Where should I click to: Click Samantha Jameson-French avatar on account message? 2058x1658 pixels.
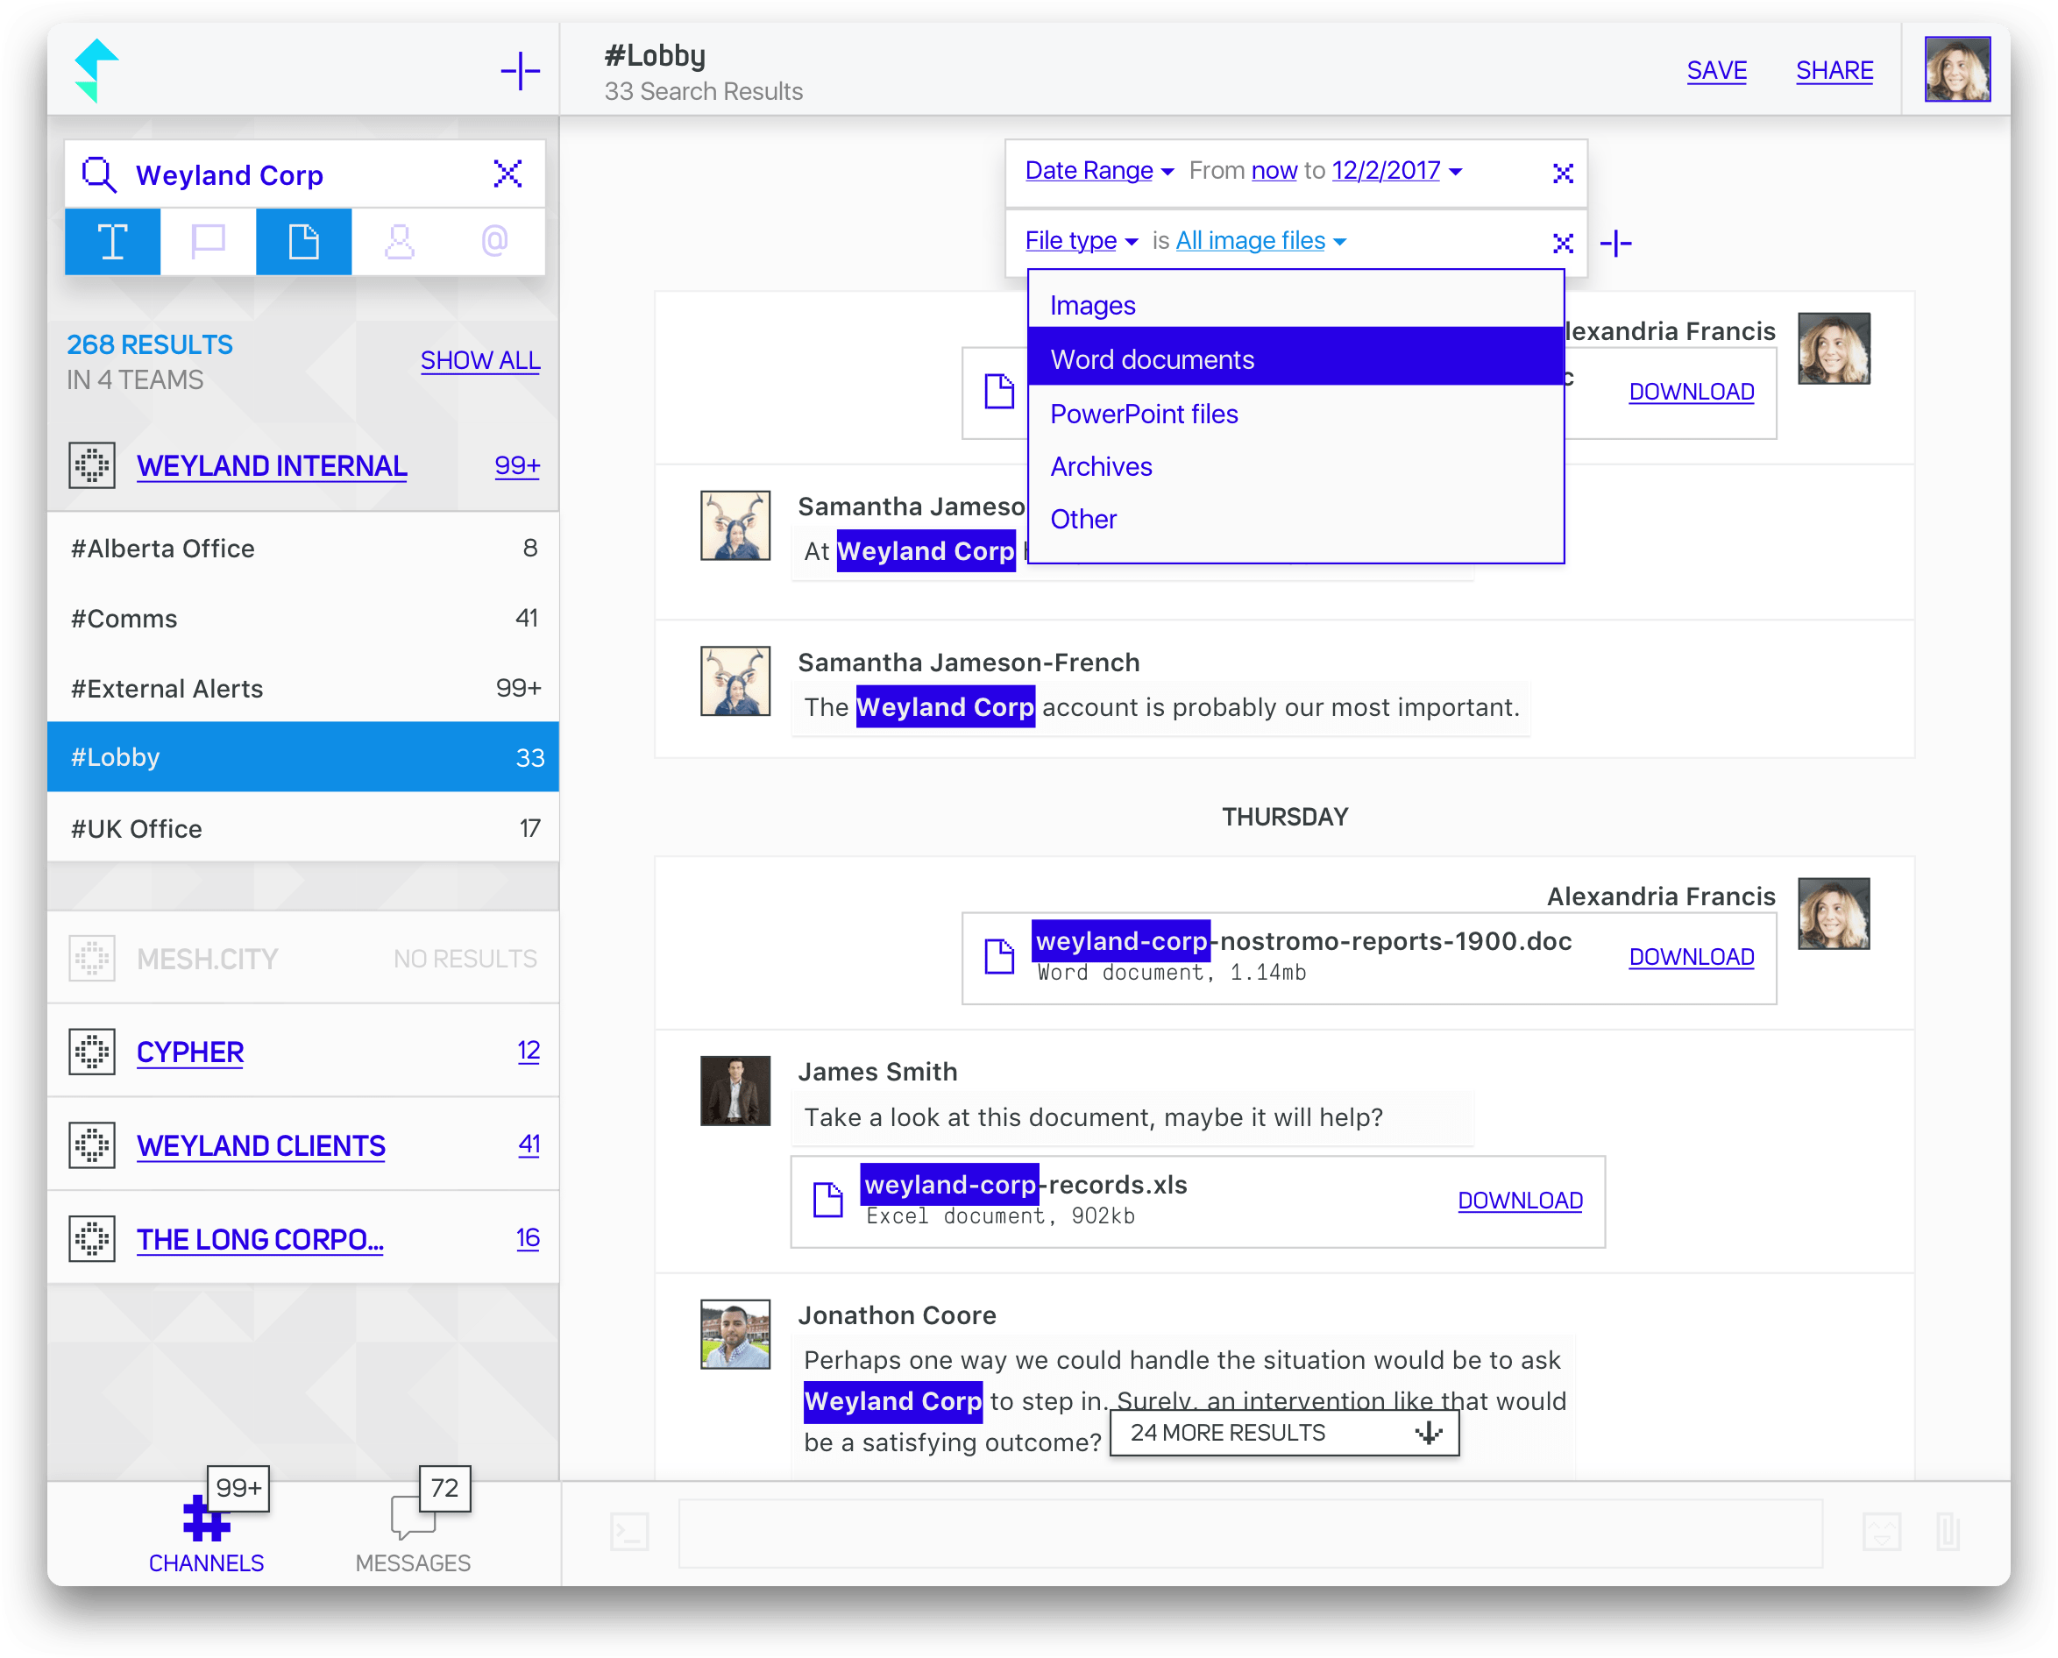point(734,680)
